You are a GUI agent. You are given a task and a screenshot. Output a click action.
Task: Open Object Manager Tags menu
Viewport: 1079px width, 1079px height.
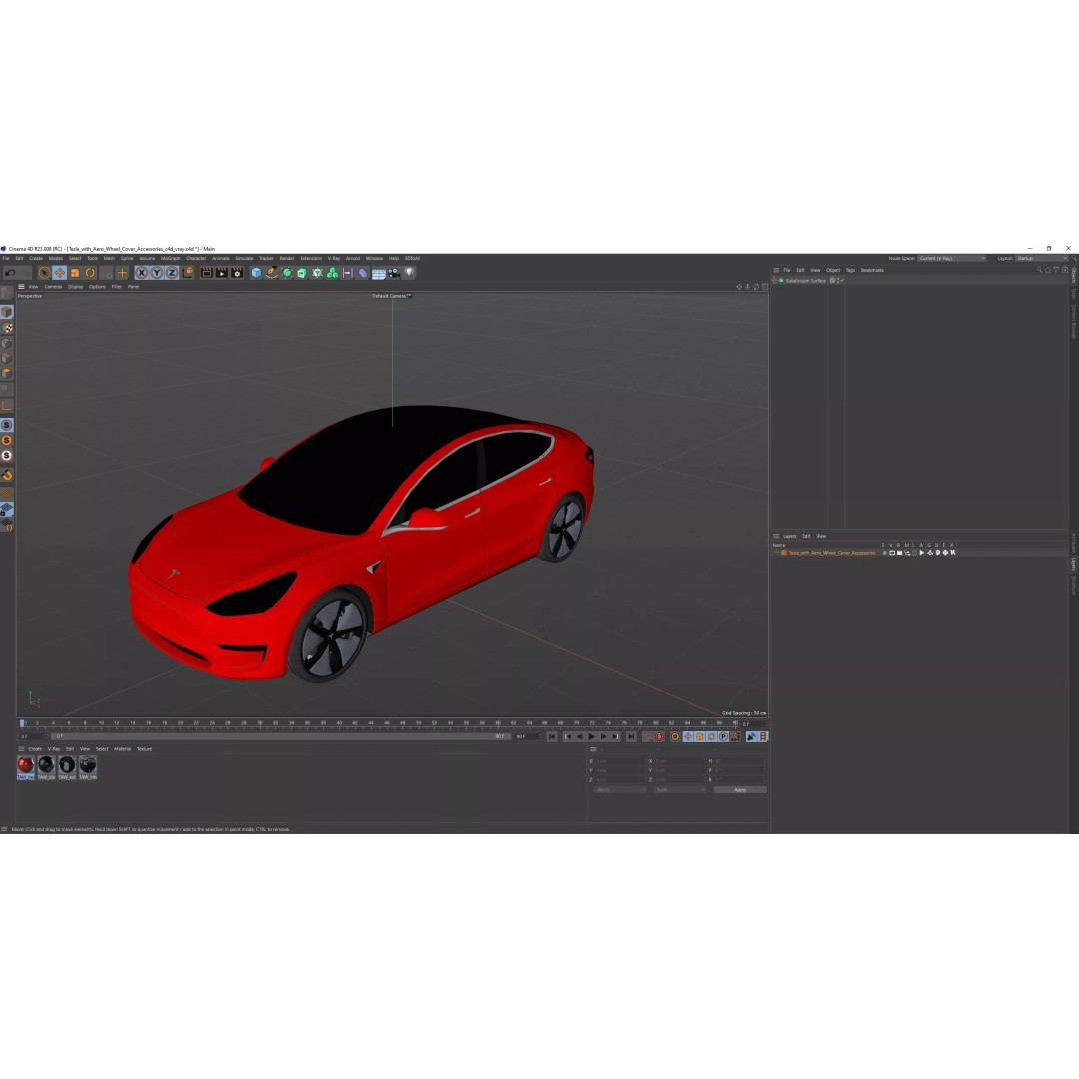tap(850, 270)
